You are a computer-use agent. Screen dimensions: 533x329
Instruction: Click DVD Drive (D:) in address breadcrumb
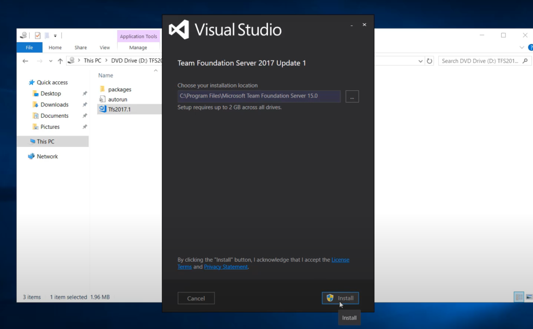(x=137, y=60)
